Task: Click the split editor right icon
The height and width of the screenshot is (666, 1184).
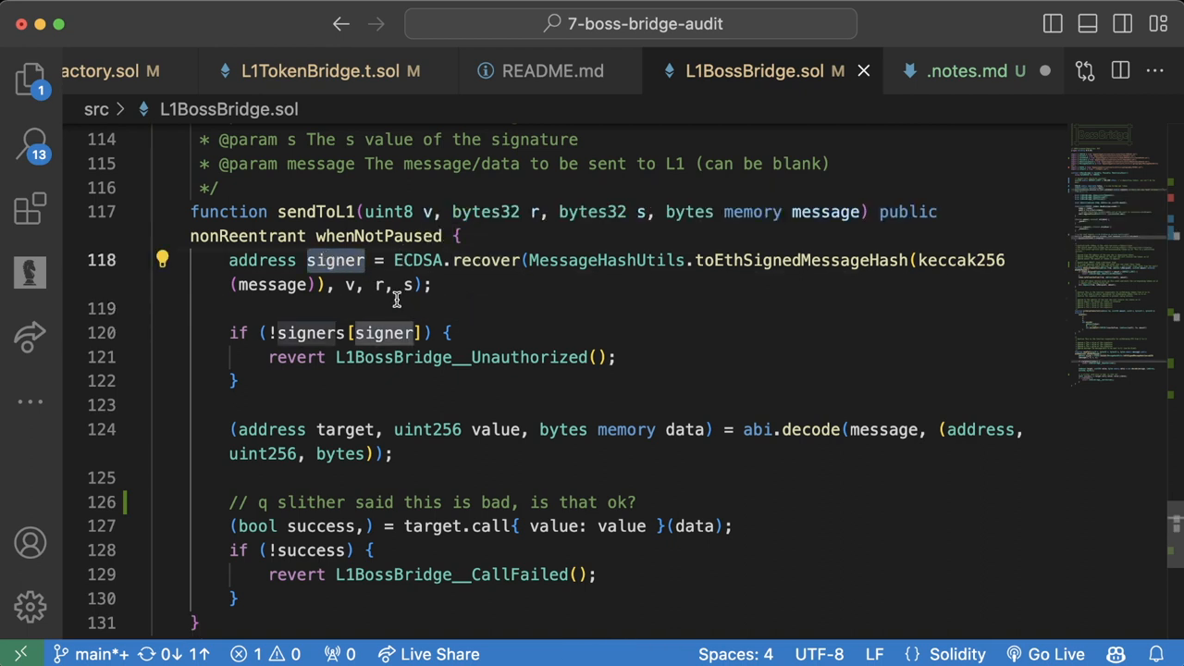Action: (x=1120, y=70)
